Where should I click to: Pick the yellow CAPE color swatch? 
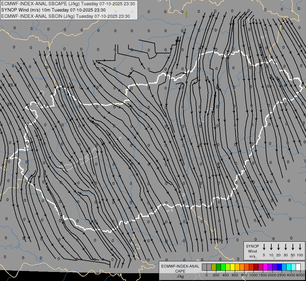click(x=233, y=267)
